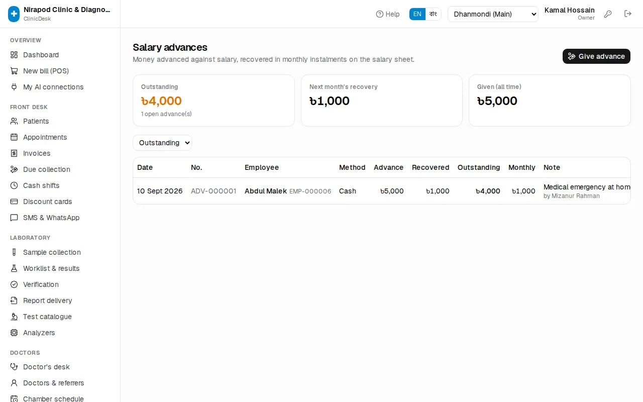Click the Invoices receipt icon
643x402 pixels.
[x=14, y=153]
